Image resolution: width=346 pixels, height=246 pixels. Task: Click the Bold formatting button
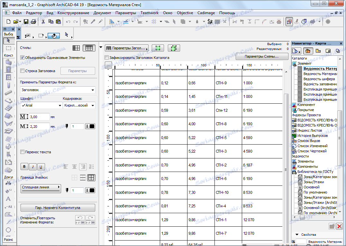pos(24,167)
